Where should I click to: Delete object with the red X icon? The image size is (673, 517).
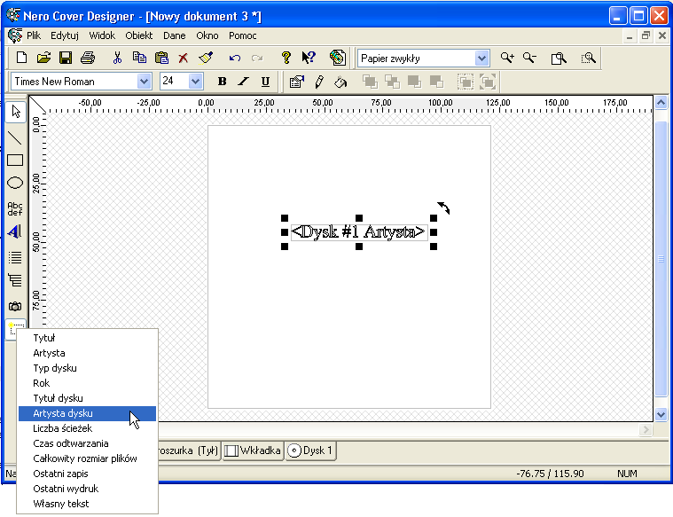[184, 58]
